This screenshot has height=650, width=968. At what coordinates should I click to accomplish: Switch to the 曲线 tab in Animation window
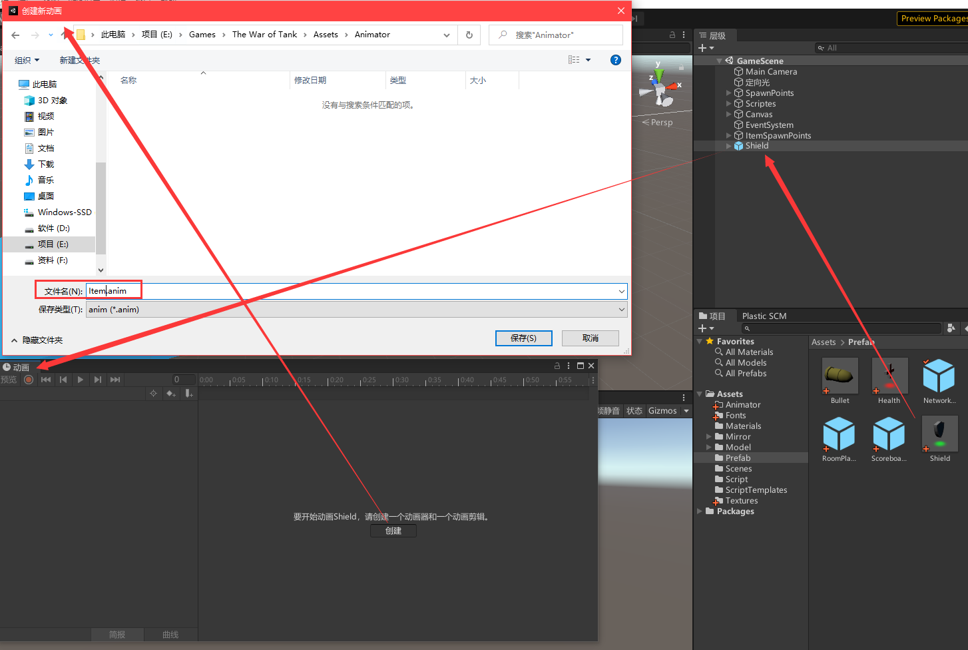pos(170,634)
